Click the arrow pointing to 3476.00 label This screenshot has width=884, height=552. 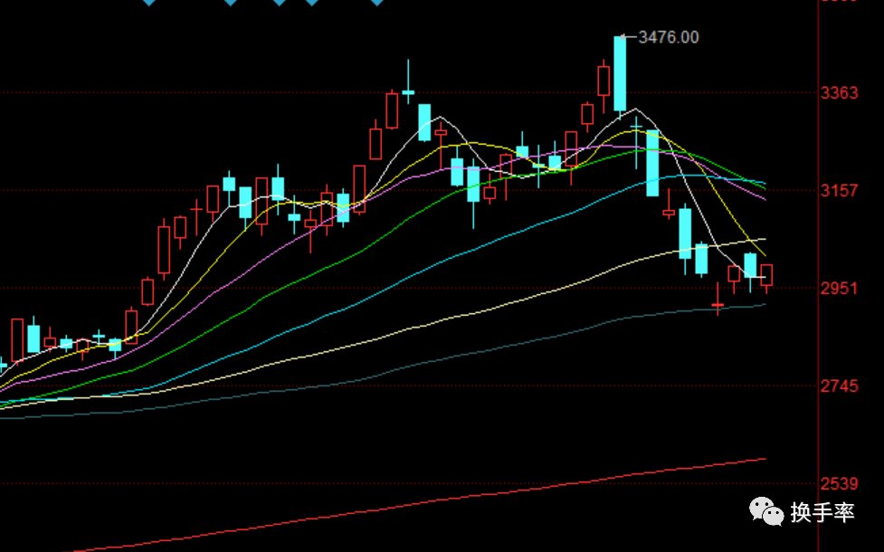(629, 37)
